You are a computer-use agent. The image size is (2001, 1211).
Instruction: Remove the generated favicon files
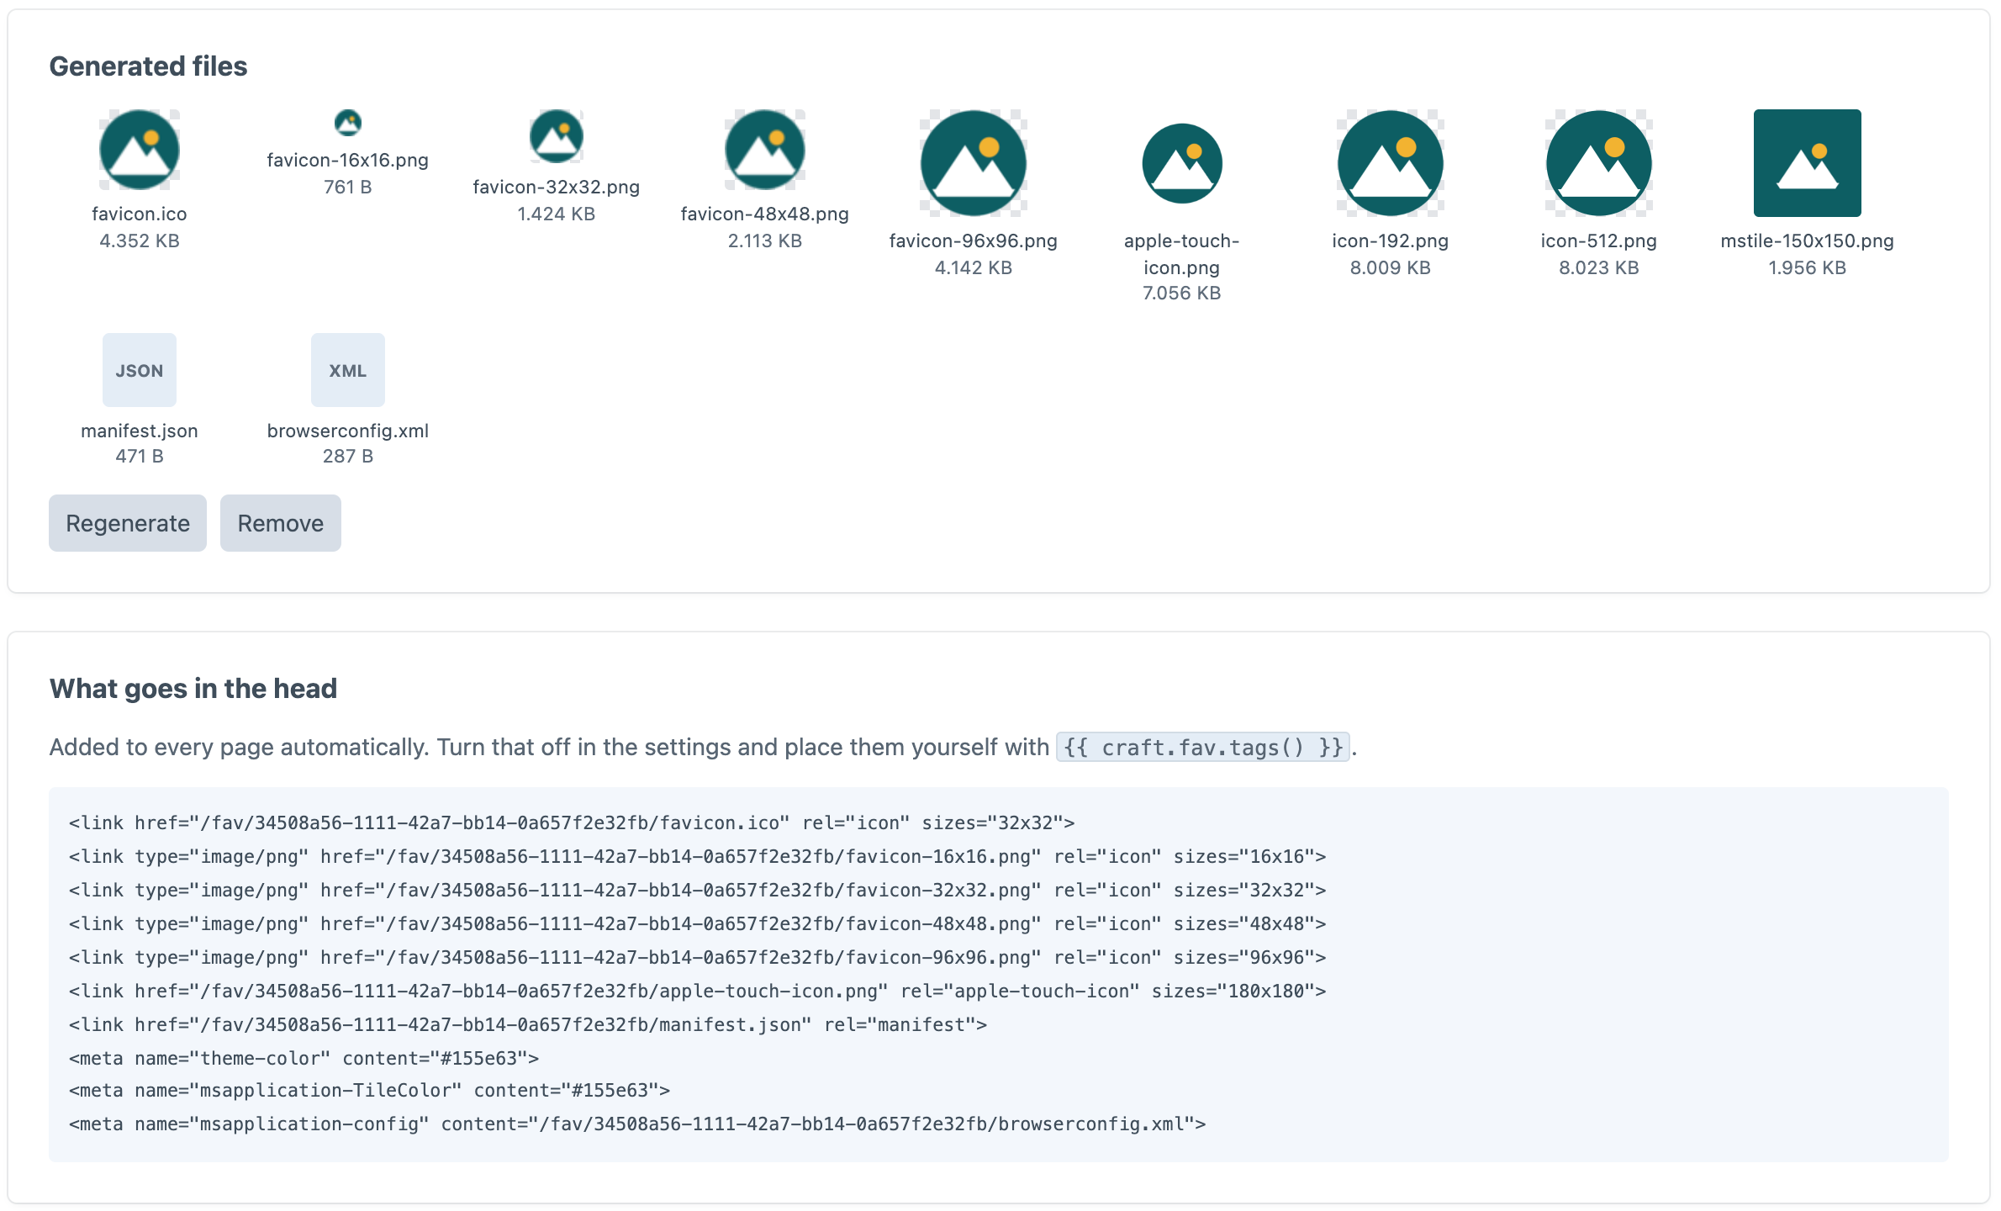pos(281,523)
